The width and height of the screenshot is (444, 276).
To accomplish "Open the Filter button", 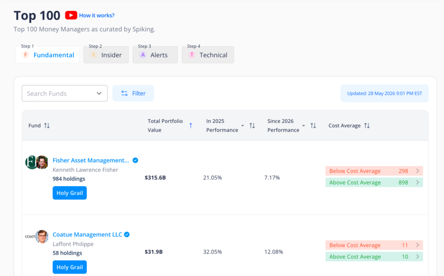I will pyautogui.click(x=133, y=93).
